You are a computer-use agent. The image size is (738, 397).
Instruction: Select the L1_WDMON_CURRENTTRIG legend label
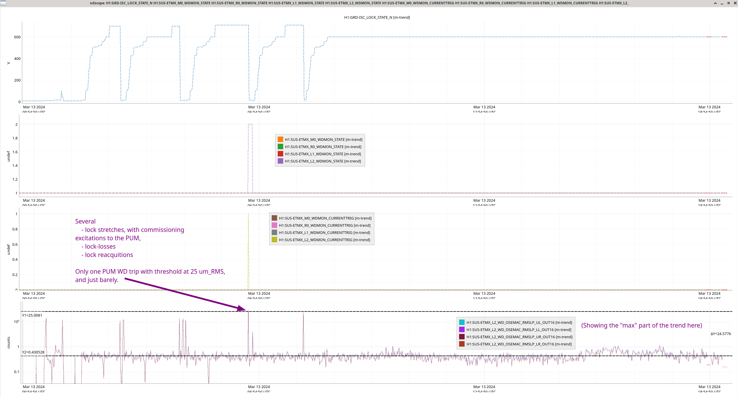click(x=324, y=232)
